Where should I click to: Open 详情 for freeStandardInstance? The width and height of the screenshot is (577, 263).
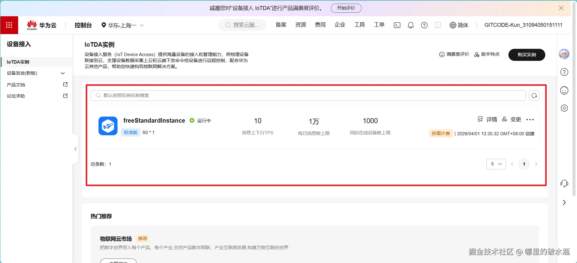(488, 120)
